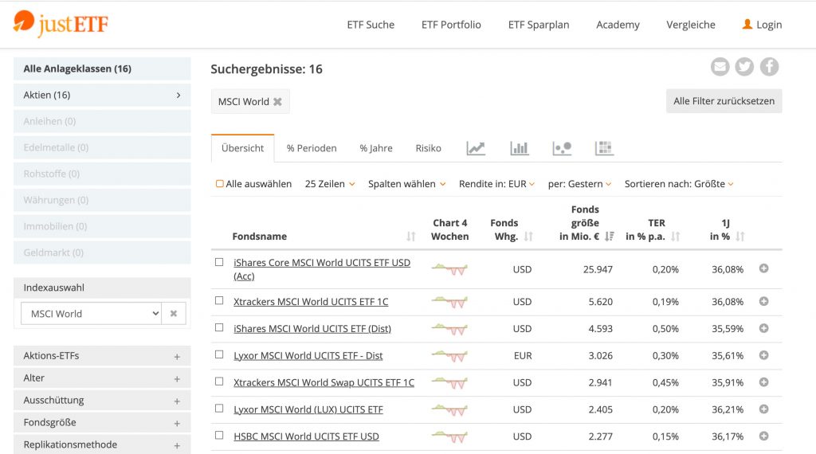This screenshot has width=816, height=454.
Task: Click plus icon for HSBC MSCI World
Action: (763, 436)
